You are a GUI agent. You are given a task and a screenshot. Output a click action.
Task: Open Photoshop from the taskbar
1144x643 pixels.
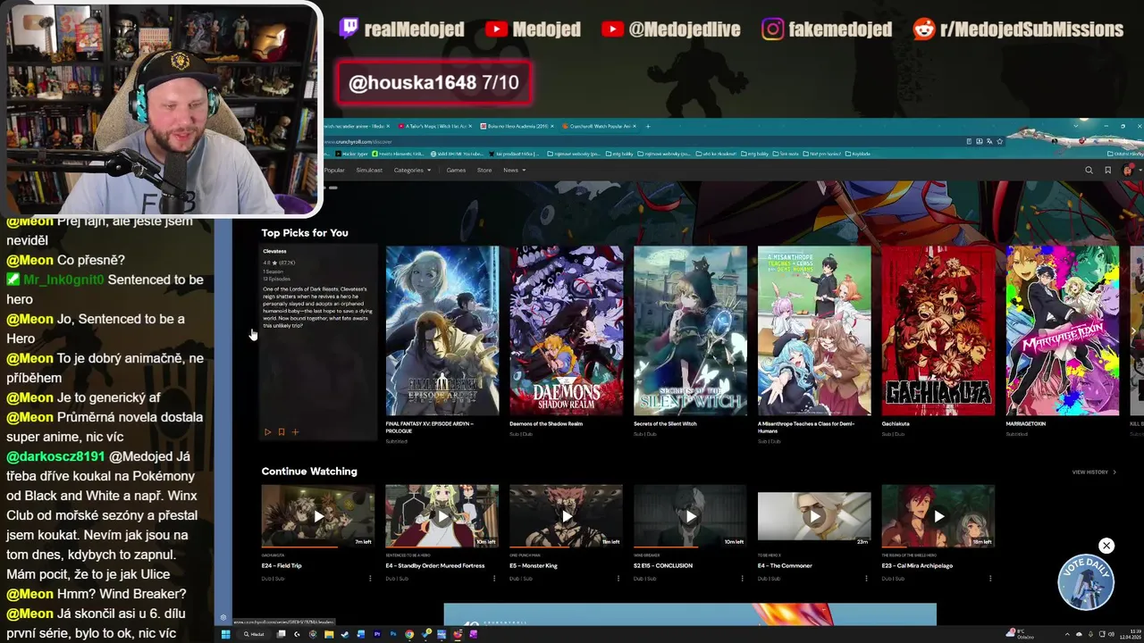[x=393, y=634]
